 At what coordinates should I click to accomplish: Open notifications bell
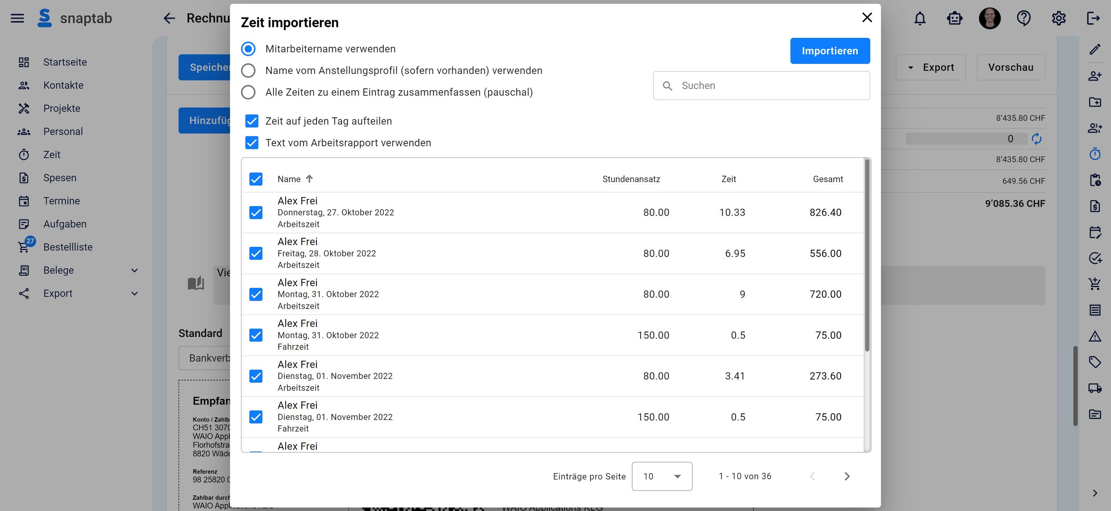coord(920,18)
